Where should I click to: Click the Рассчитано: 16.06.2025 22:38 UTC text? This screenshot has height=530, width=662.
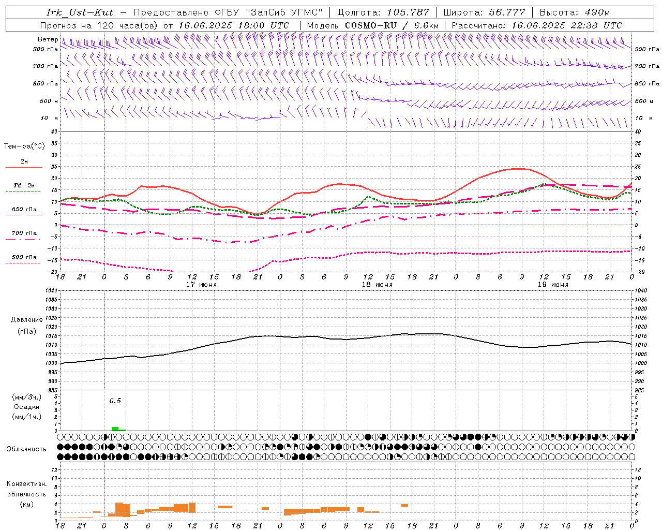click(537, 25)
